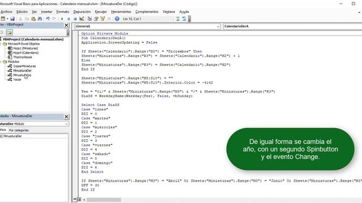The image size is (362, 203).
Task: Run the macro with the green play icon
Action: tap(62, 19)
